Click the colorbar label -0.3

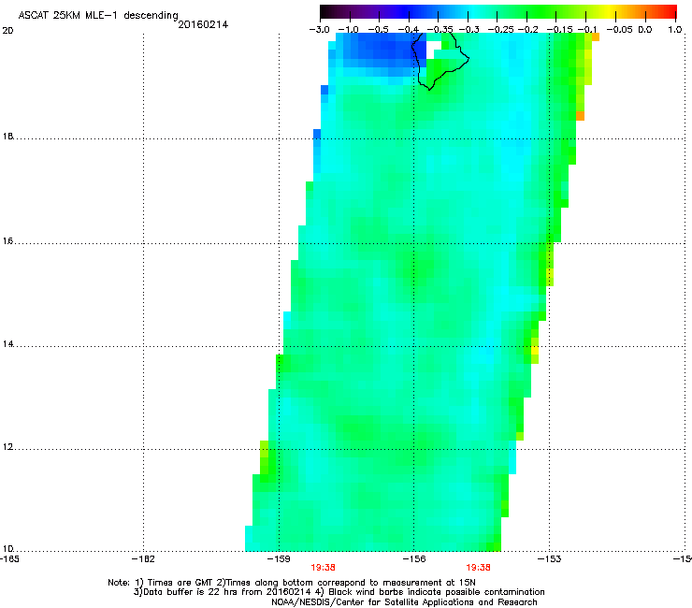469,30
